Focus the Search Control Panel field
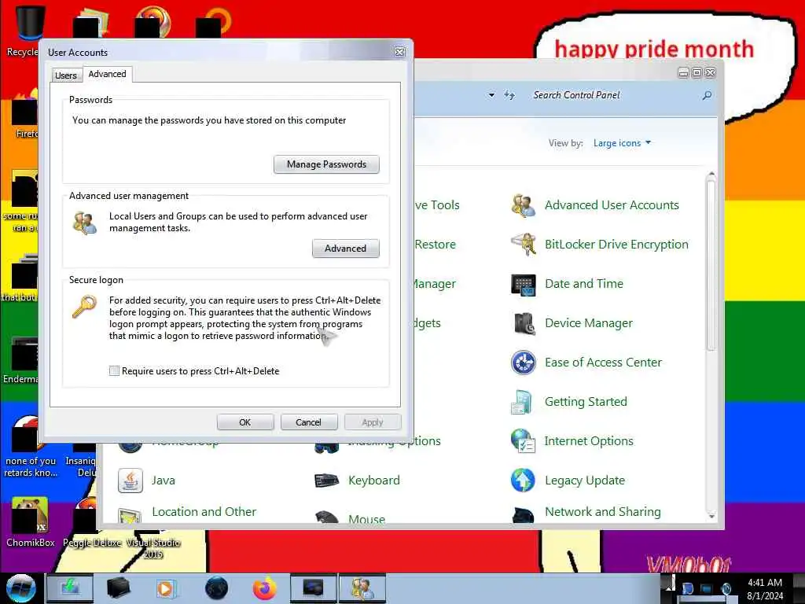This screenshot has width=805, height=604. coord(615,95)
